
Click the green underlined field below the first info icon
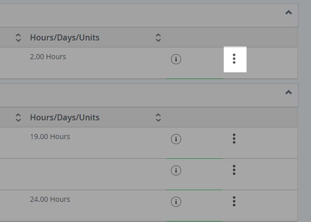coord(194,79)
